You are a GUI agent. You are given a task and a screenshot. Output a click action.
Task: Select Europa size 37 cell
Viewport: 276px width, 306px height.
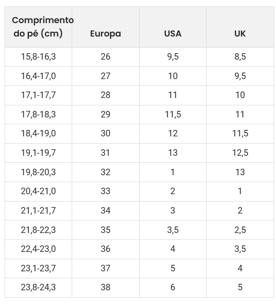[105, 269]
